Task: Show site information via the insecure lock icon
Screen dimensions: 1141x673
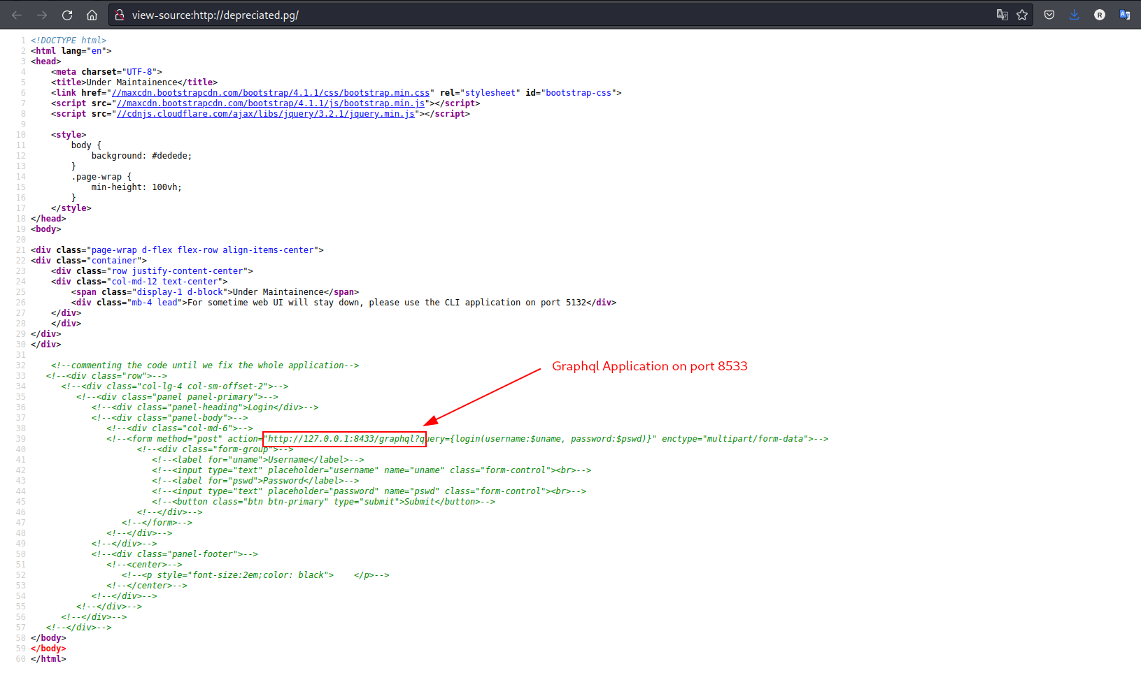Action: tap(120, 15)
